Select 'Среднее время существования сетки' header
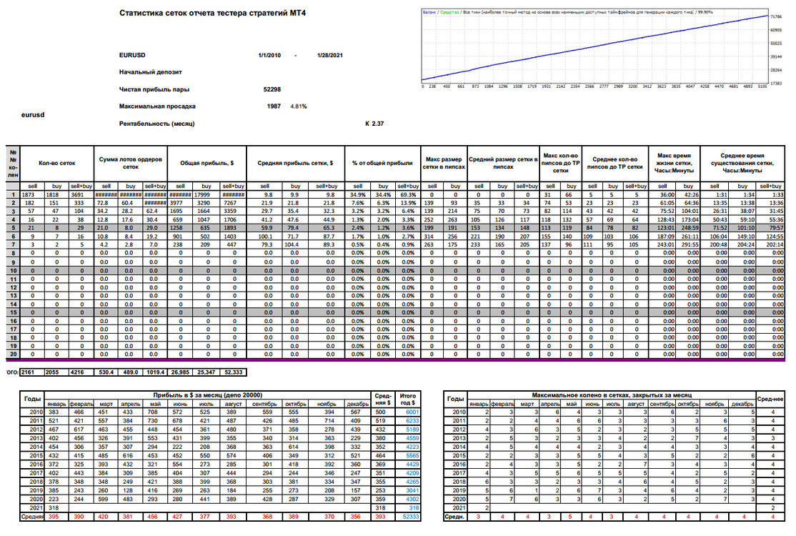 (742, 164)
